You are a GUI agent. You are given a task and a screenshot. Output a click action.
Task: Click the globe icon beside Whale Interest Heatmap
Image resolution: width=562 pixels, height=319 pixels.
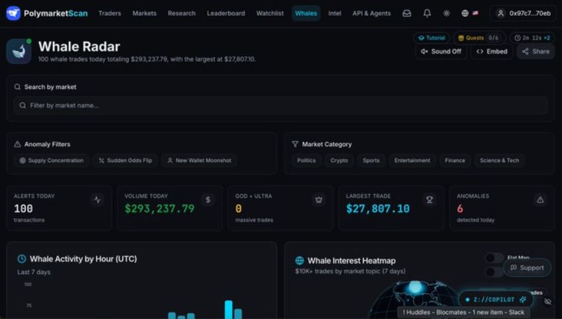point(300,261)
